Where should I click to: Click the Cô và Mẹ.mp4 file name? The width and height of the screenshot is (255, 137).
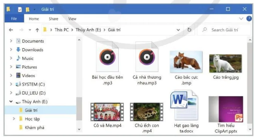click(108, 125)
